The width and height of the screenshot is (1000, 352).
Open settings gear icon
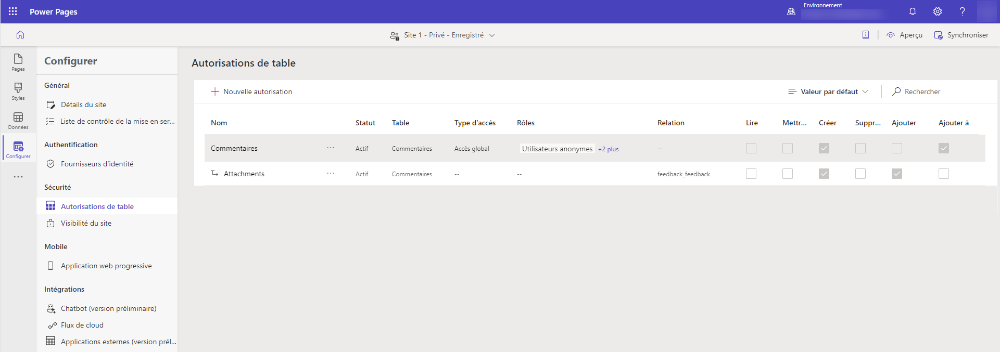click(x=938, y=11)
